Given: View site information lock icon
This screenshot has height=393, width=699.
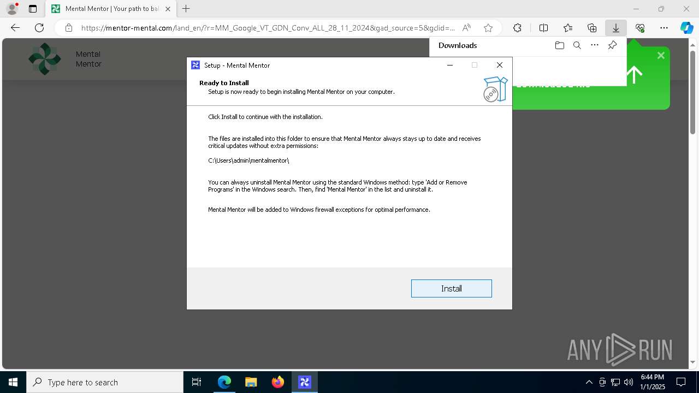Looking at the screenshot, I should coord(68,28).
